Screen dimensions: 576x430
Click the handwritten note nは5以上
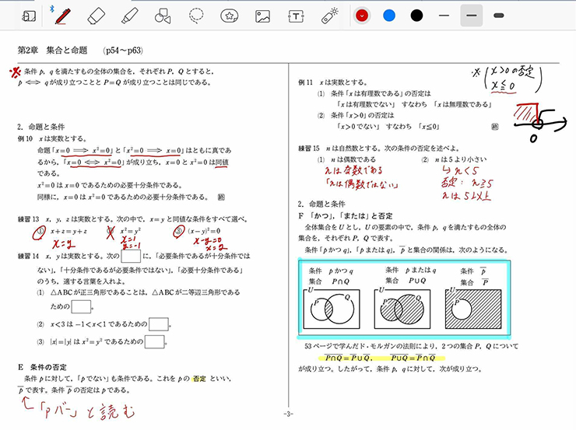(466, 196)
